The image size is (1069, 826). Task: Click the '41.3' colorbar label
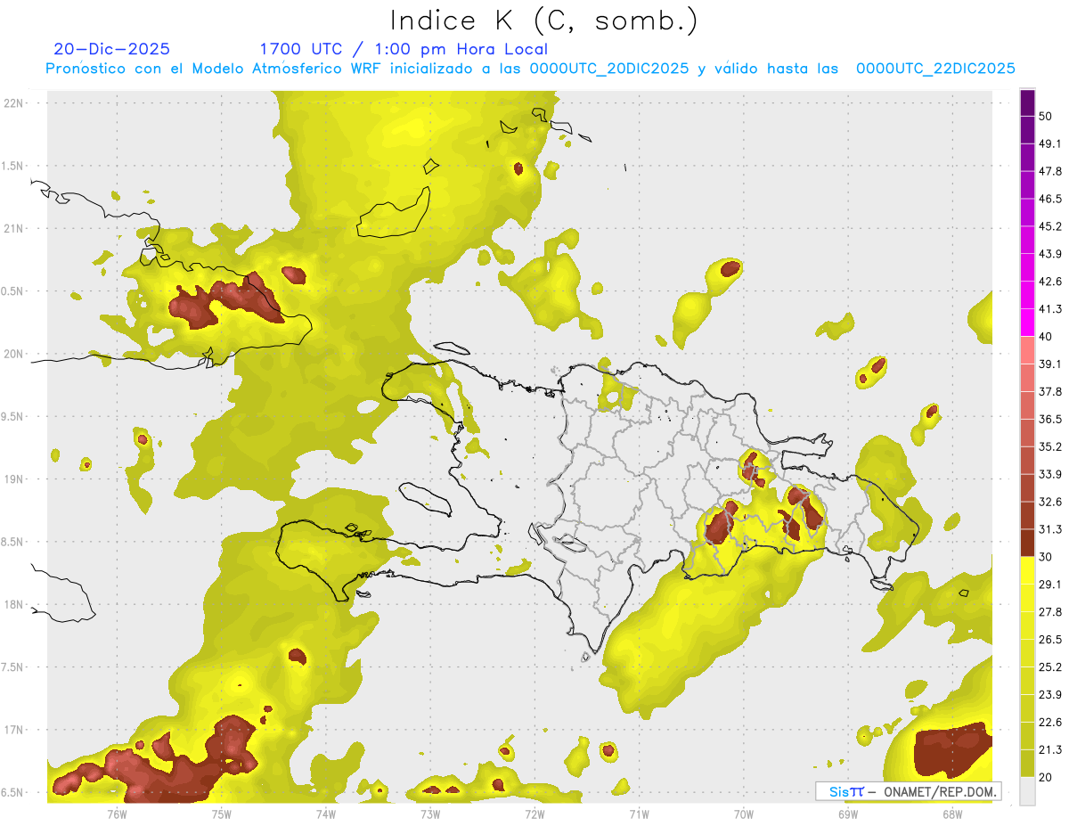click(x=1050, y=309)
